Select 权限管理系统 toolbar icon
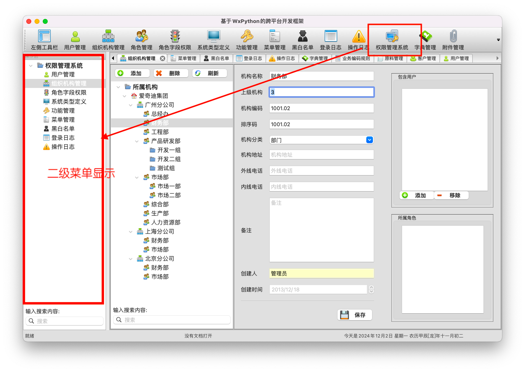Image resolution: width=525 pixels, height=372 pixels. 392,40
